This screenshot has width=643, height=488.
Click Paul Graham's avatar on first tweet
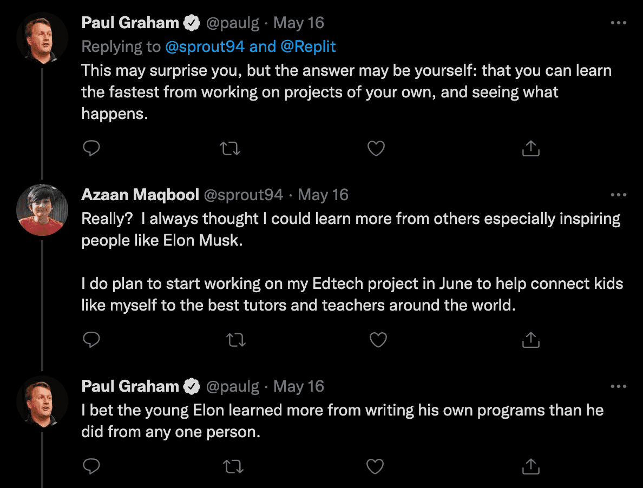pyautogui.click(x=42, y=38)
